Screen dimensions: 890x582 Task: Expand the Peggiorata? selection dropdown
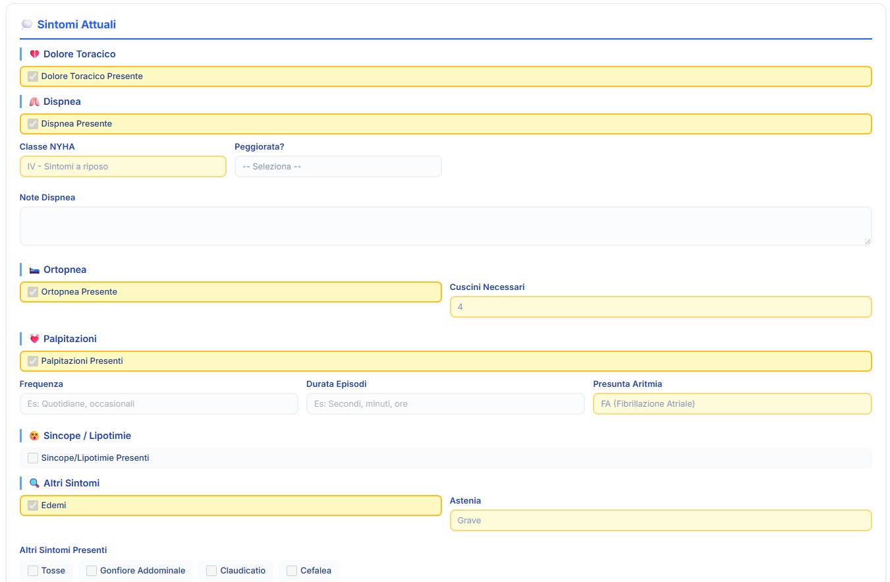pos(338,167)
